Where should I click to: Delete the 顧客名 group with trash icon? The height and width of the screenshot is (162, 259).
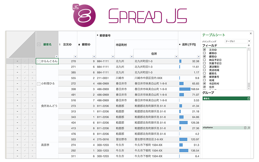coord(249,99)
